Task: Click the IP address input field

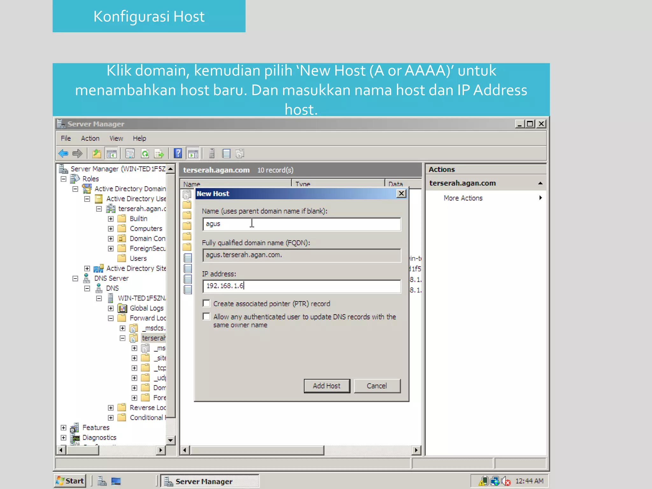Action: coord(301,286)
